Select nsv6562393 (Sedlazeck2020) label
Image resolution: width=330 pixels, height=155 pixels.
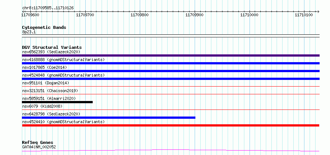click(x=51, y=52)
